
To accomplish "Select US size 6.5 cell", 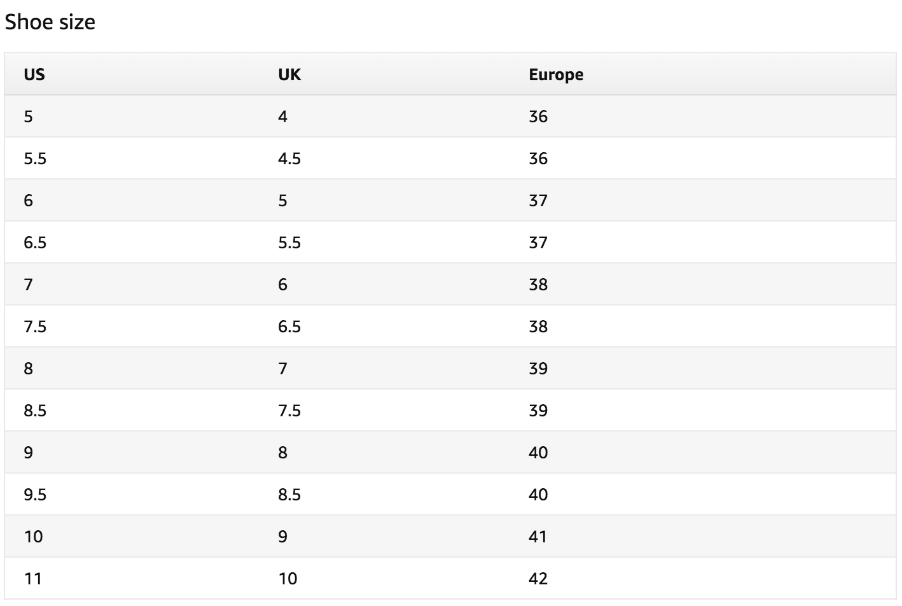I will click(x=35, y=243).
